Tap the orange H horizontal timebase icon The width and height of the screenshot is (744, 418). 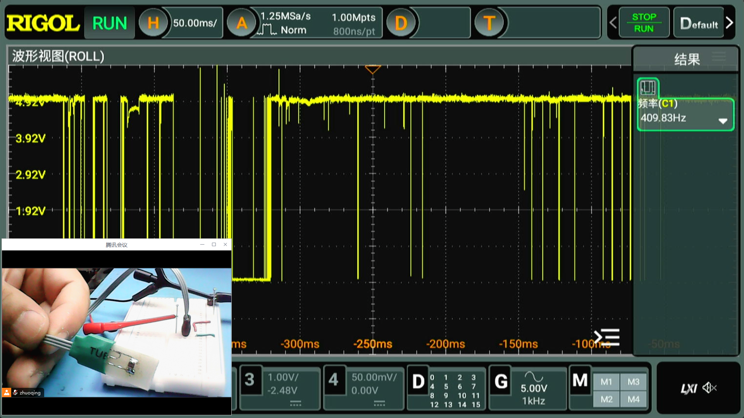(153, 23)
